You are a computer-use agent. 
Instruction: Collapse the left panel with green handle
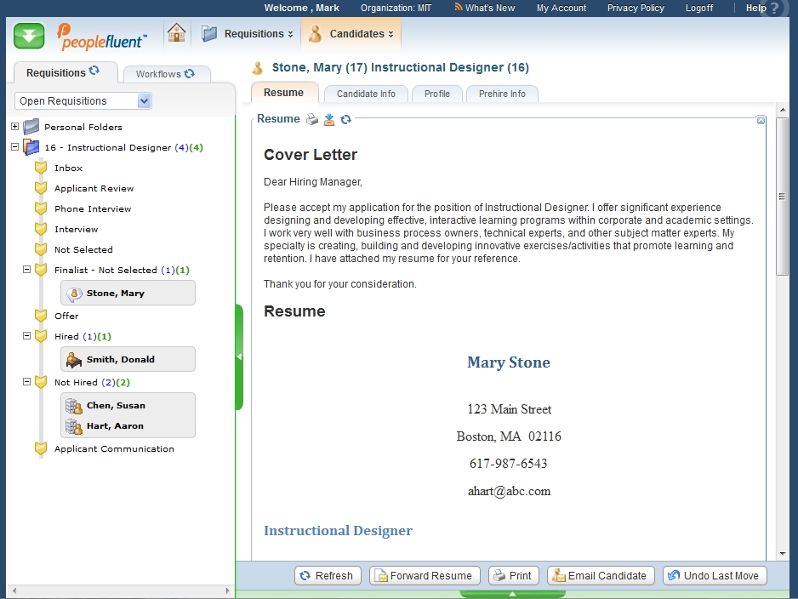(x=239, y=357)
